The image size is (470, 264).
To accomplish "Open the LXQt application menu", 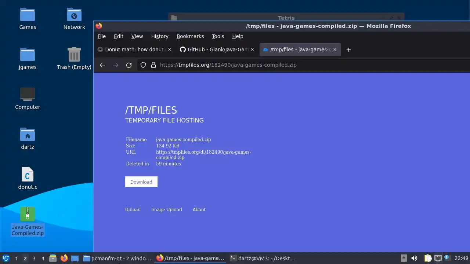I will 6,258.
